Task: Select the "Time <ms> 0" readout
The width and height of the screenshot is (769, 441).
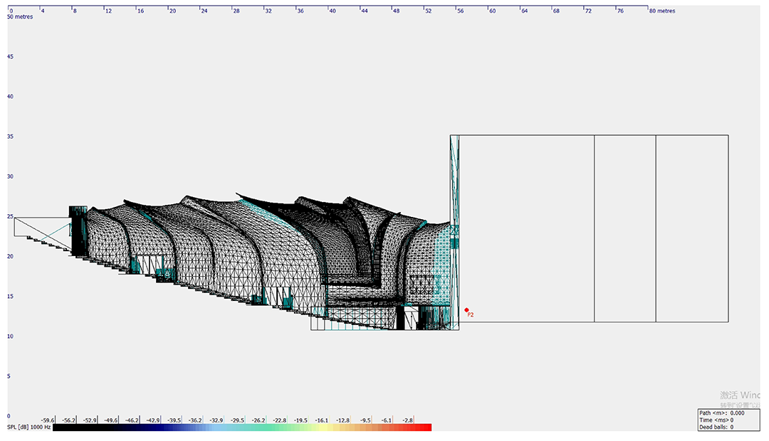Action: pyautogui.click(x=716, y=420)
